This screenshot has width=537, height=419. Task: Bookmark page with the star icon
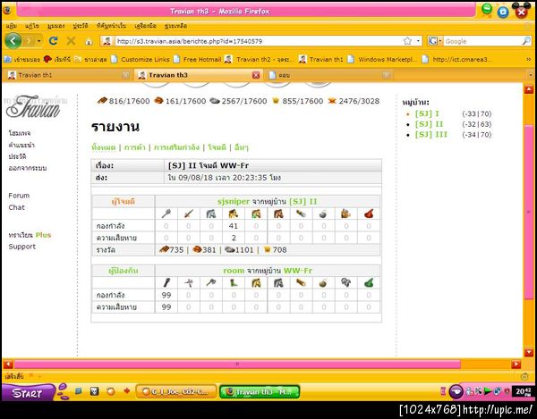(x=407, y=41)
